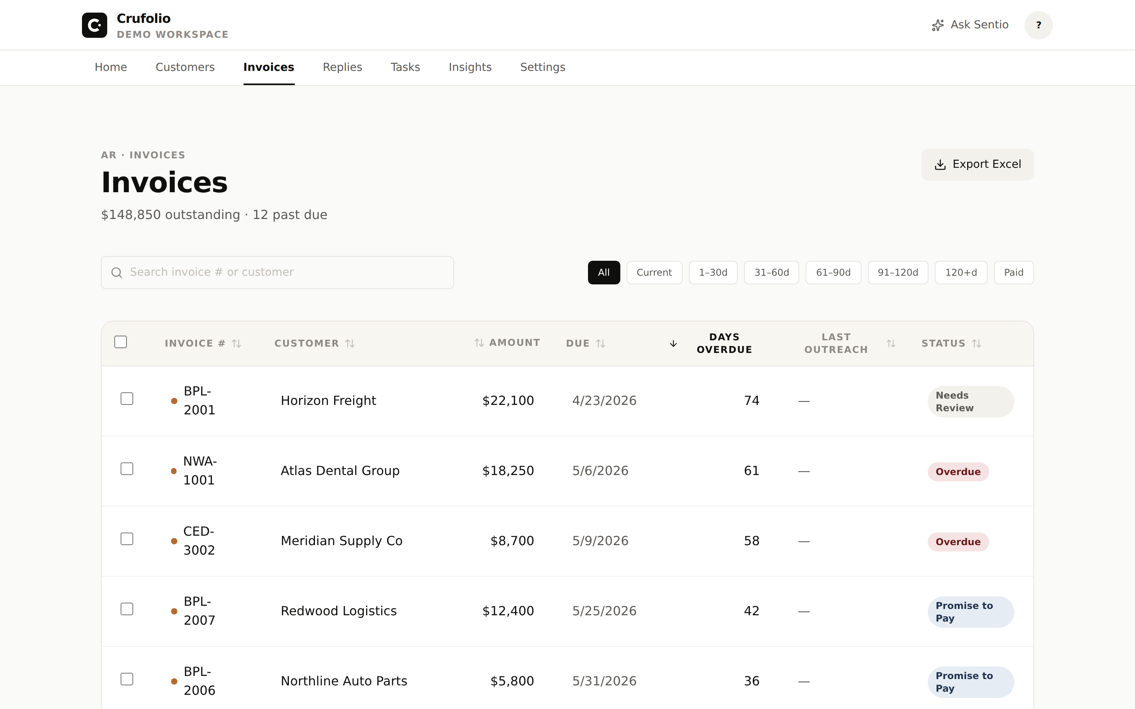The height and width of the screenshot is (709, 1135).
Task: Click Promise to Pay on Northline row
Action: (970, 682)
